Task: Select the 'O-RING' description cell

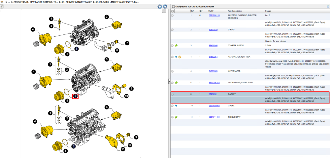Action: click(231, 30)
